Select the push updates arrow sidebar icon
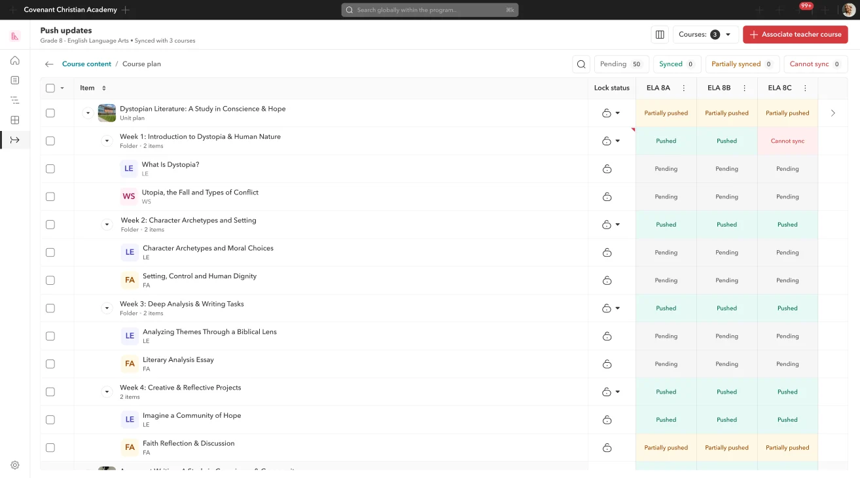860x478 pixels. point(15,139)
